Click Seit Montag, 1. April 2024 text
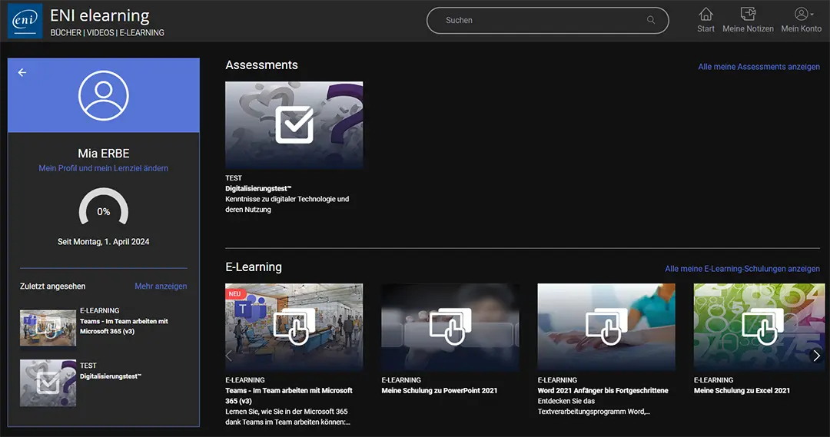Image resolution: width=830 pixels, height=437 pixels. (104, 242)
